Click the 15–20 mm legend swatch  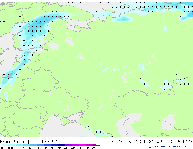click(47, 145)
